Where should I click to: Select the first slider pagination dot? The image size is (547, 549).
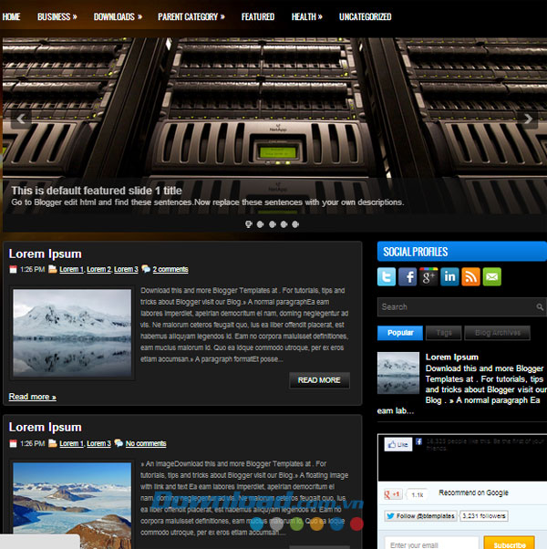point(249,223)
